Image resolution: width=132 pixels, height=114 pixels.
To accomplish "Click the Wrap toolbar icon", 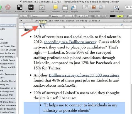I will tap(65, 8).
